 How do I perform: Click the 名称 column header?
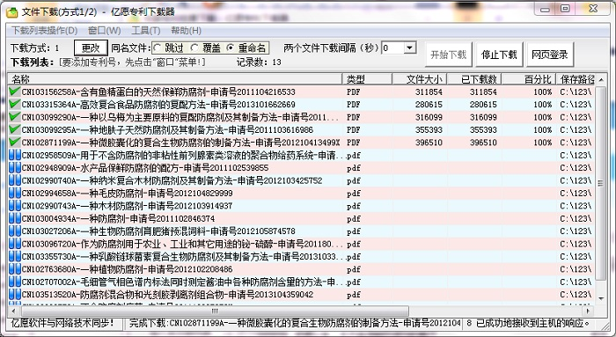point(175,79)
